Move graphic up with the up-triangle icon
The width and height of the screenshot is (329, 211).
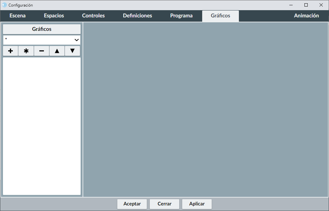pos(57,51)
